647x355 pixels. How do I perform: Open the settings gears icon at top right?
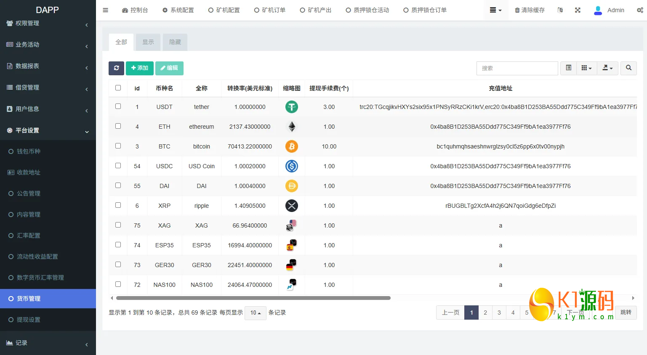tap(640, 10)
